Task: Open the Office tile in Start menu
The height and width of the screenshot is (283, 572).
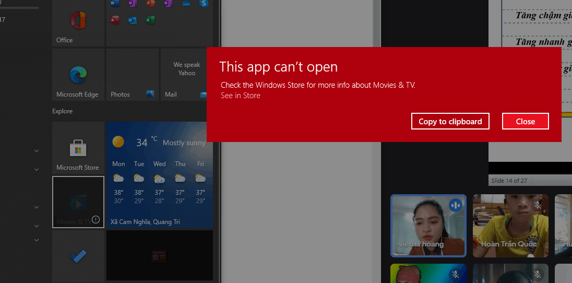Action: 78,23
